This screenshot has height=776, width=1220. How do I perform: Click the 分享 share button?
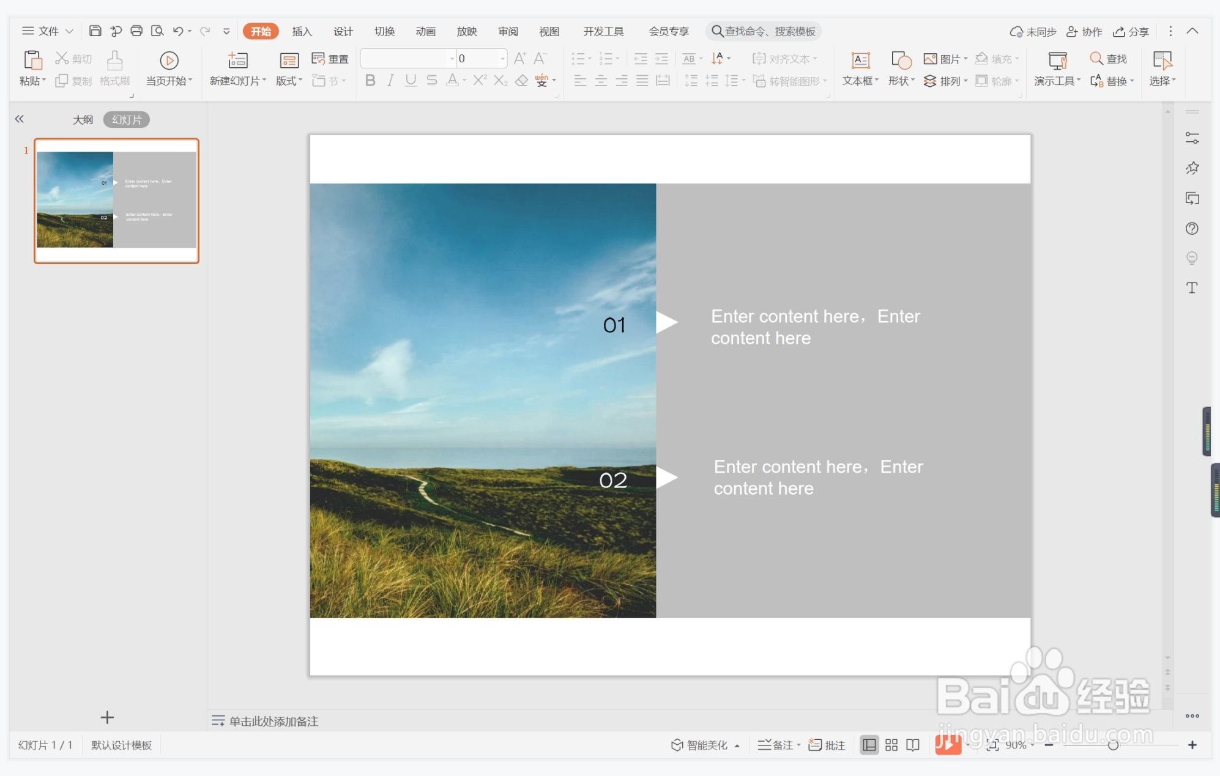pos(1131,31)
